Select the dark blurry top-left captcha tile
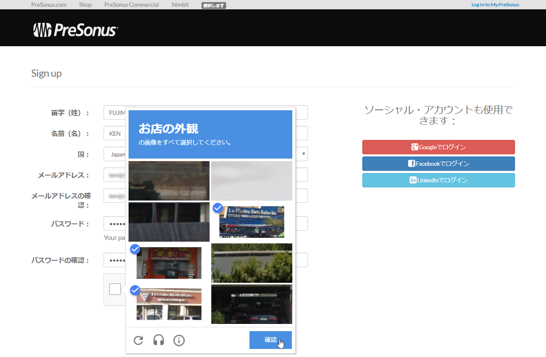Image resolution: width=546 pixels, height=357 pixels. 169,181
